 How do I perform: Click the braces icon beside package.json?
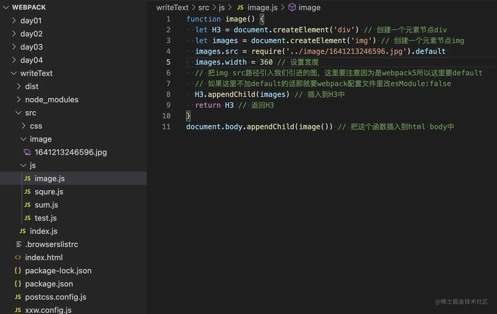tap(18, 283)
